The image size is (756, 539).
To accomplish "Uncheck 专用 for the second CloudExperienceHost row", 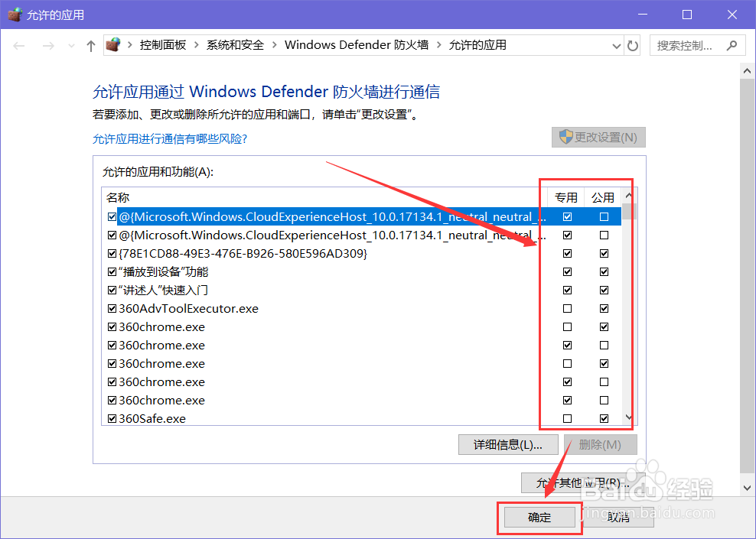I will (568, 235).
